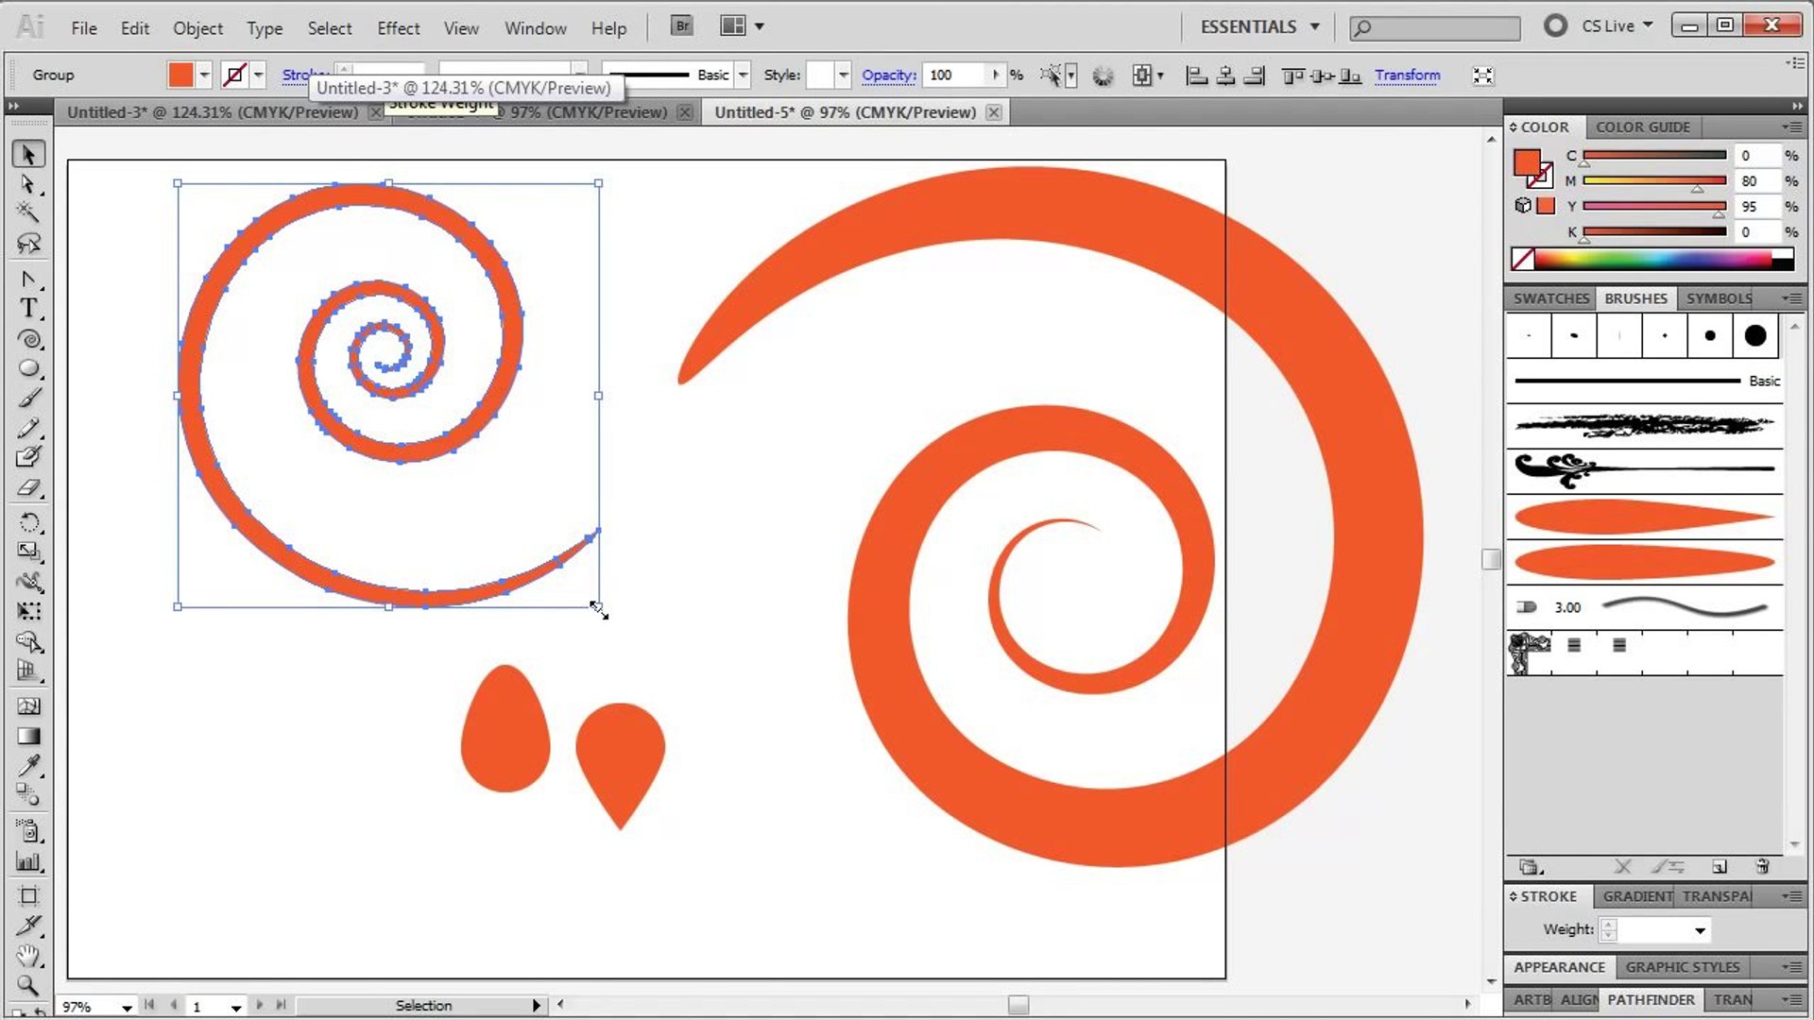1814x1020 pixels.
Task: Select the Direct Selection tool
Action: pos(28,184)
